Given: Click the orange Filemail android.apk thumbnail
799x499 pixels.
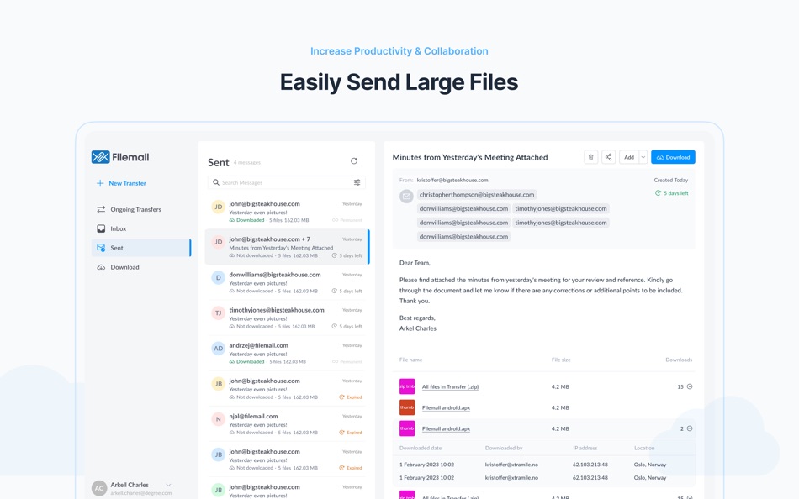Looking at the screenshot, I should (406, 407).
